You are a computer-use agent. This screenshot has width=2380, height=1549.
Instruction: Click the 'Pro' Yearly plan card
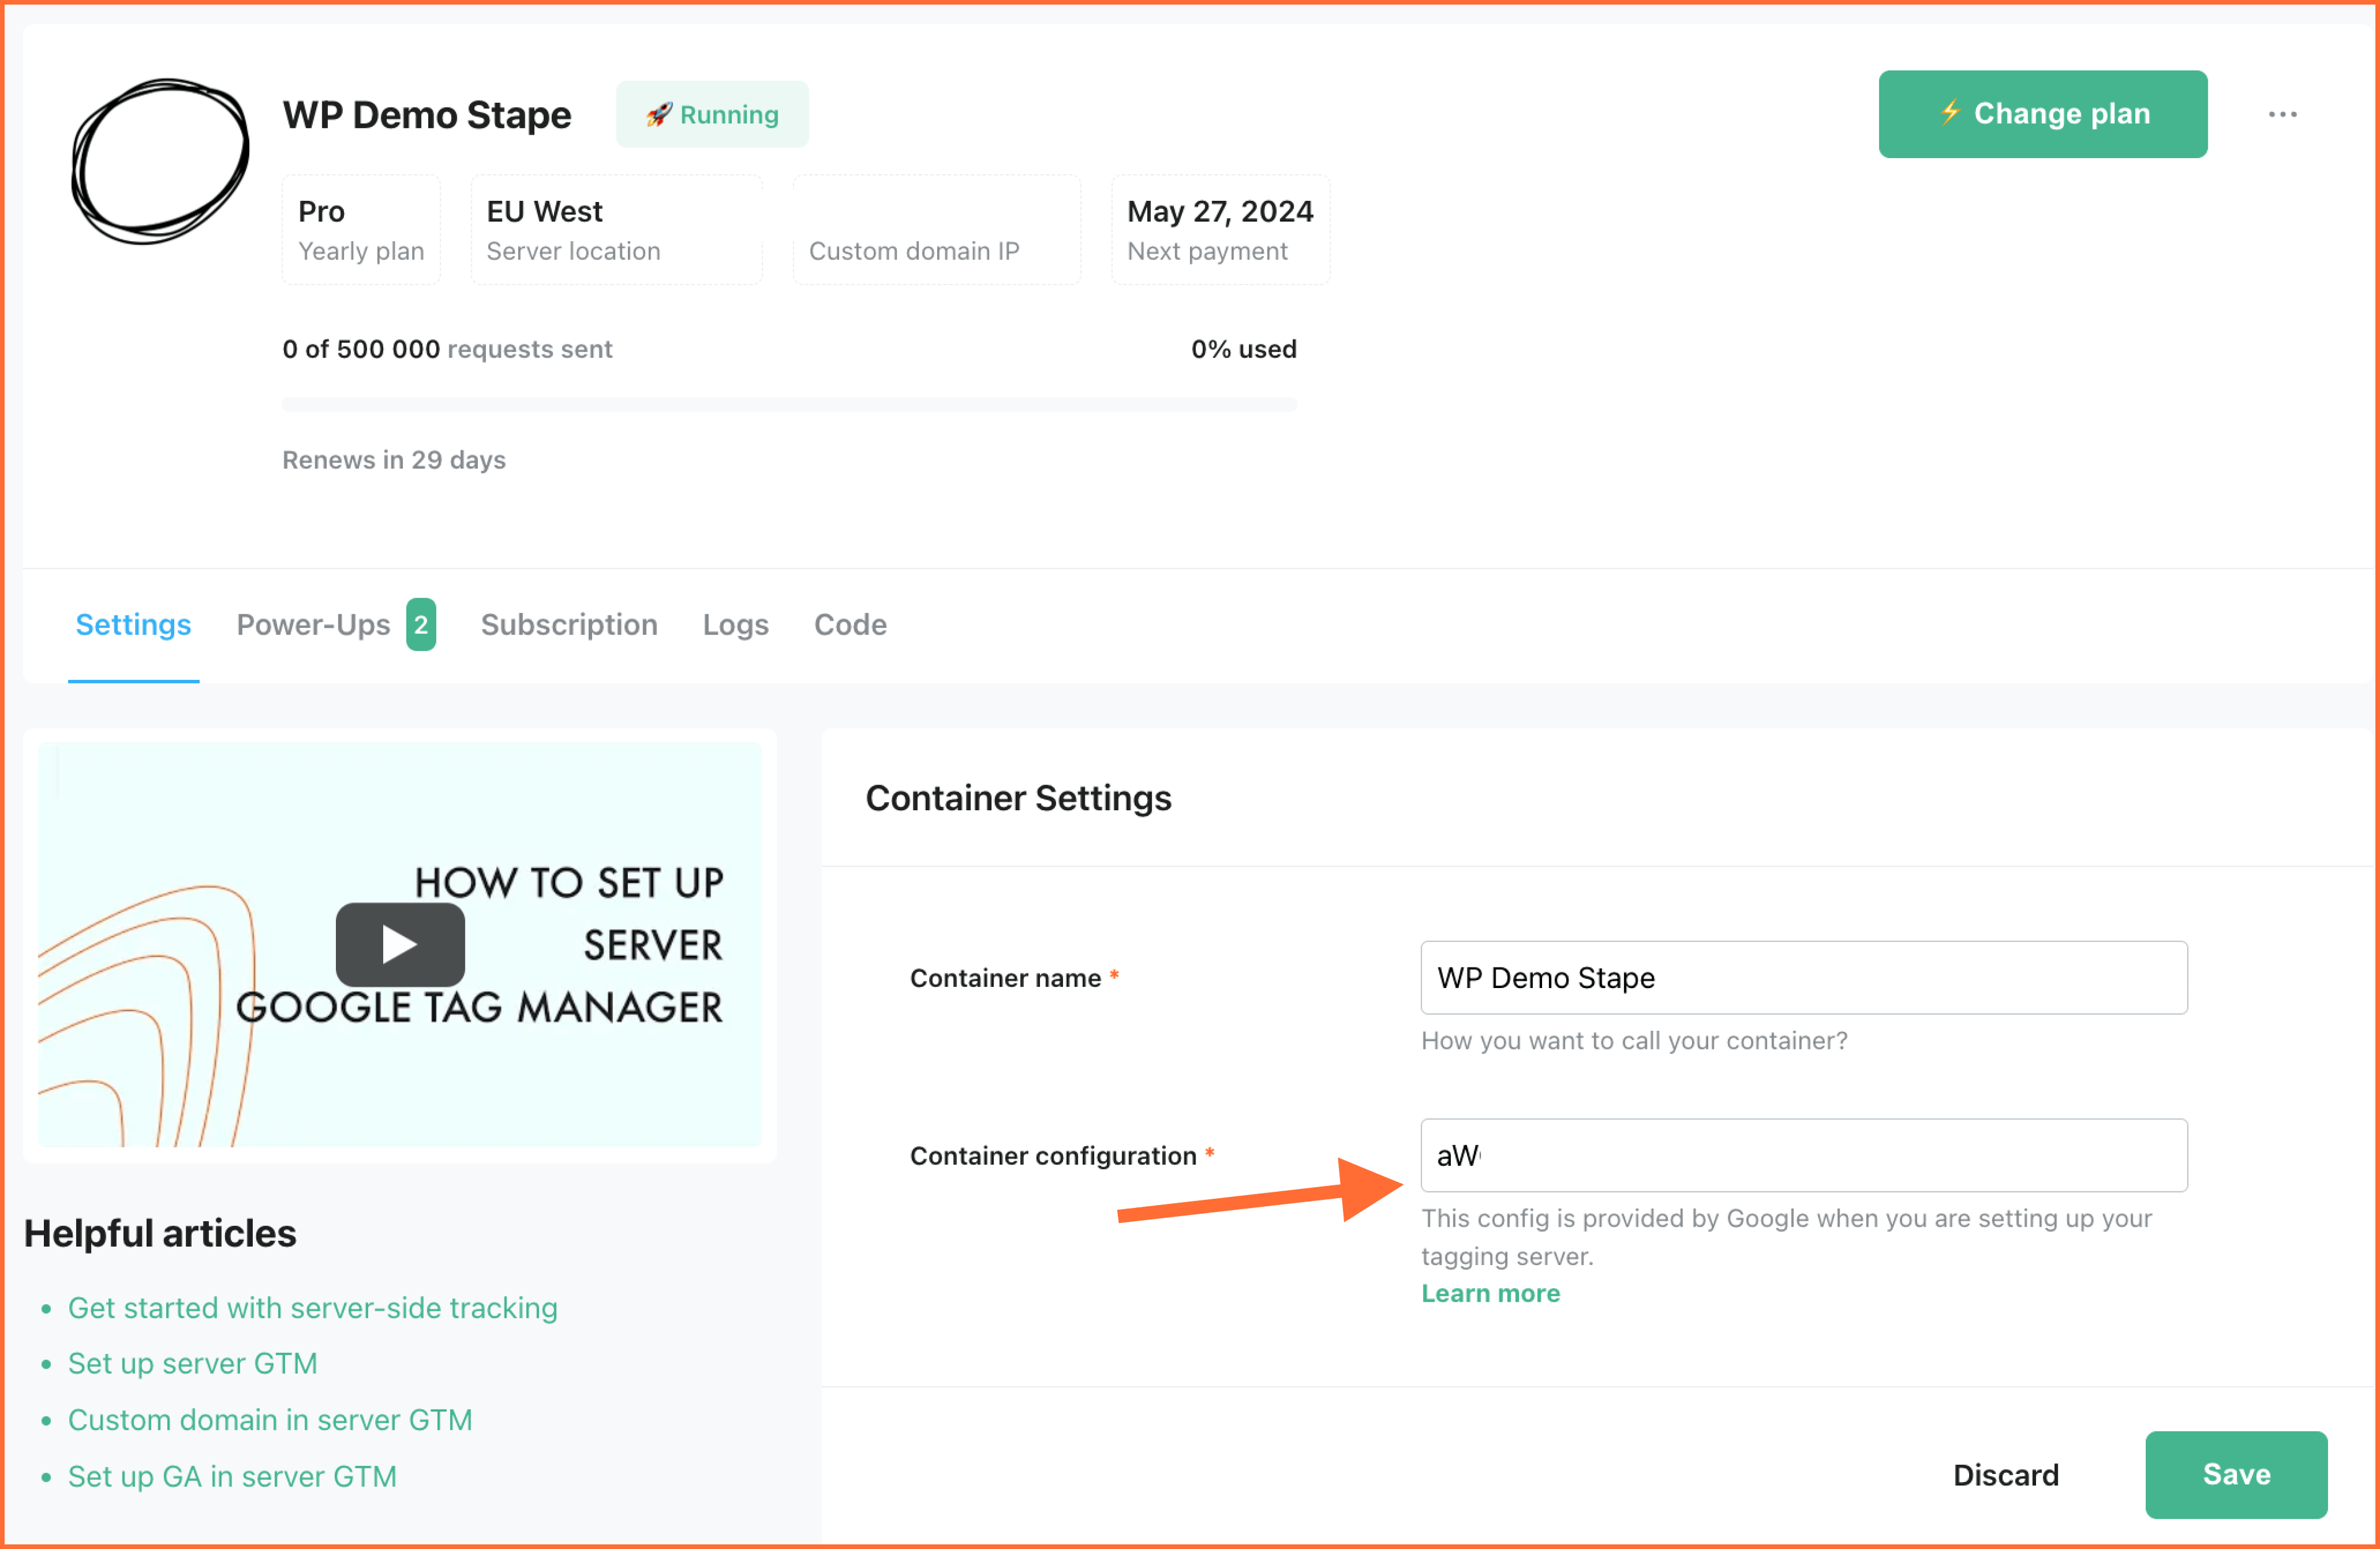click(361, 230)
